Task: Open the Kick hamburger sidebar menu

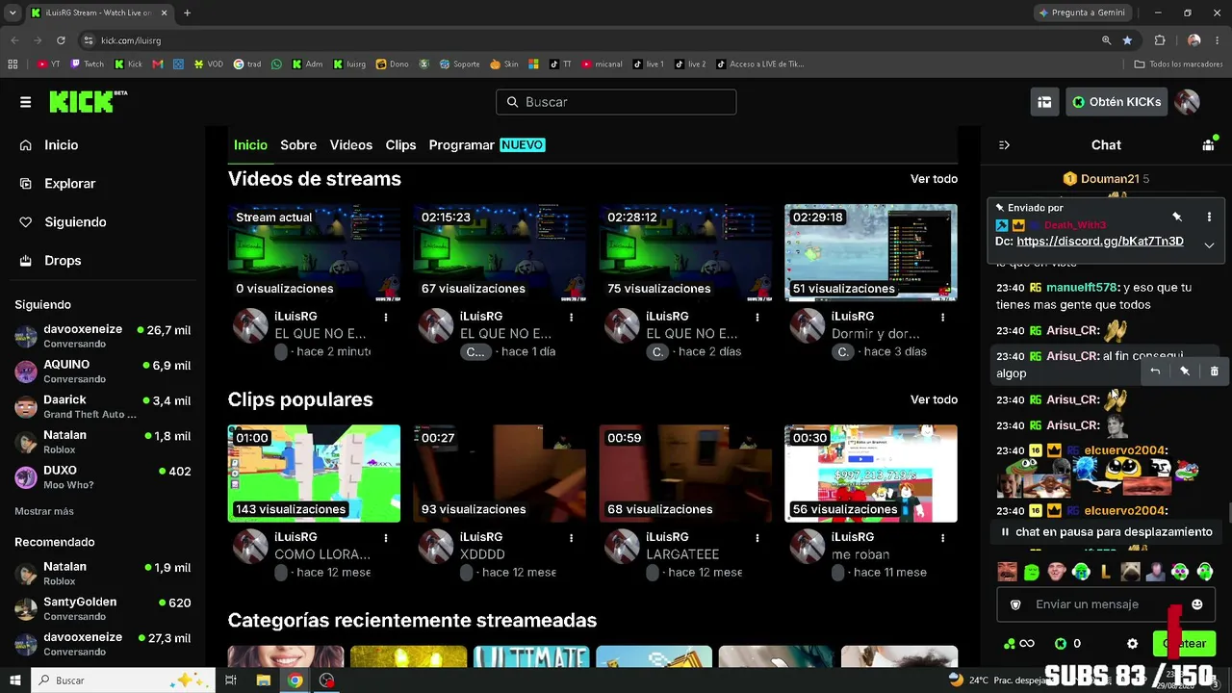Action: 26,102
